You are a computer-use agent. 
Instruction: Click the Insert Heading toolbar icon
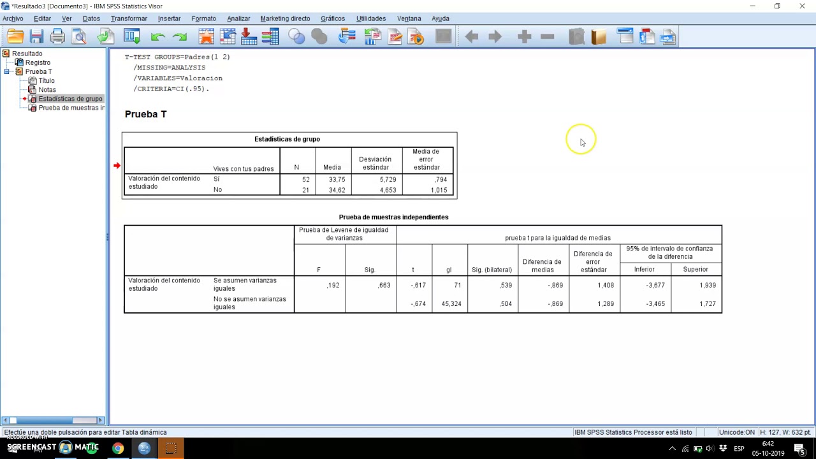pos(625,37)
